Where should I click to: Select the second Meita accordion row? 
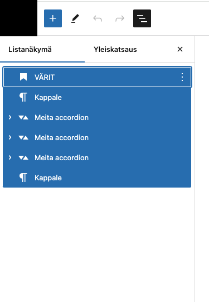click(97, 137)
